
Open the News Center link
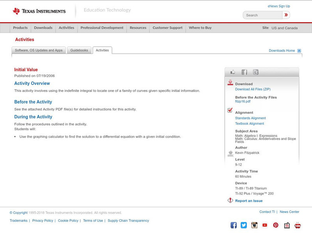[x=289, y=212]
